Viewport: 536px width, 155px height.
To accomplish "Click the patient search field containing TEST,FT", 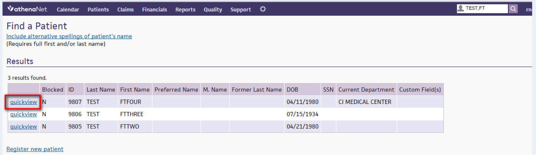I will [482, 9].
